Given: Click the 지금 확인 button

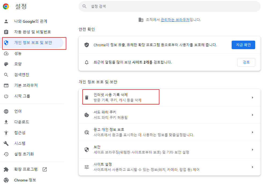Looking at the screenshot, I should click(x=243, y=45).
